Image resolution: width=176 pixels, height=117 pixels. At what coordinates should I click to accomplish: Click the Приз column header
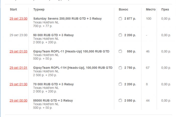pyautogui.click(x=165, y=10)
